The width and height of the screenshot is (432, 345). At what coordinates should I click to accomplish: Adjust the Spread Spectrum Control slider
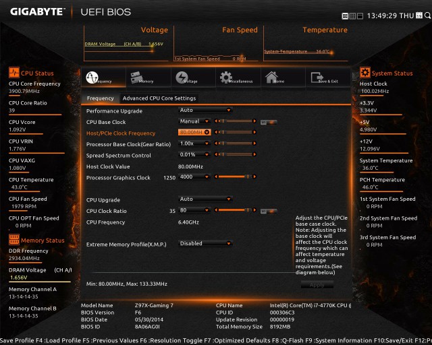coord(236,154)
